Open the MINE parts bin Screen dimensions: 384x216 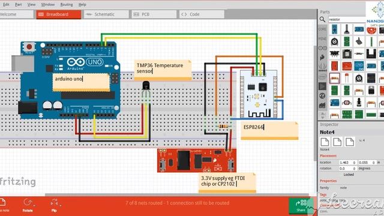tap(322, 38)
